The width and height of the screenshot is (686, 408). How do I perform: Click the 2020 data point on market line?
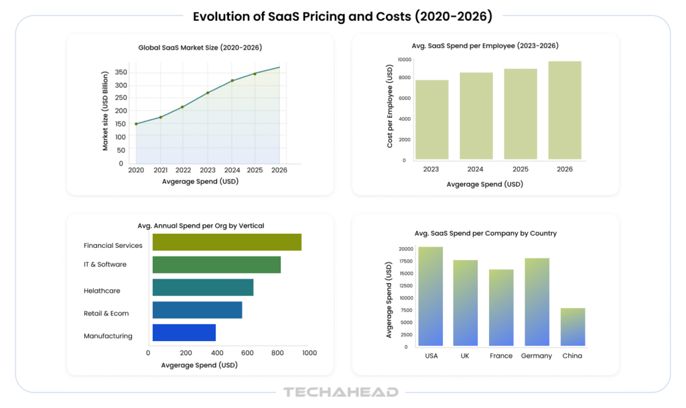(136, 124)
